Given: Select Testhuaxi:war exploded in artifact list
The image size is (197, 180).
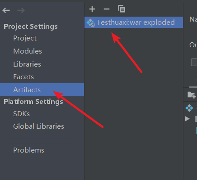Looking at the screenshot, I should 134,22.
